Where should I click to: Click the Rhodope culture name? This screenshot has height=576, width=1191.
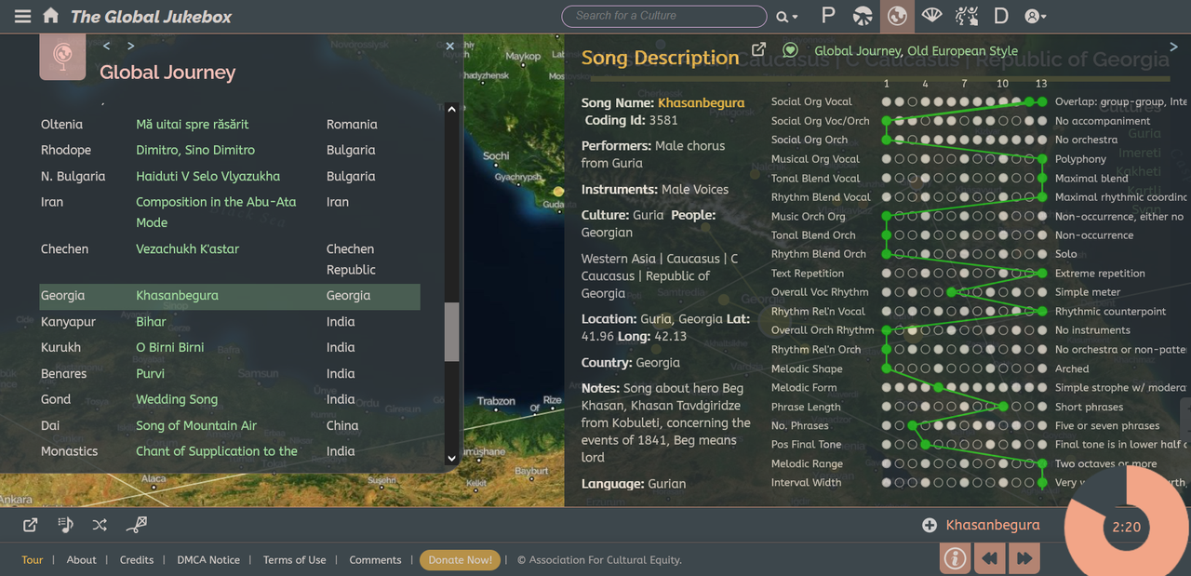pos(66,150)
